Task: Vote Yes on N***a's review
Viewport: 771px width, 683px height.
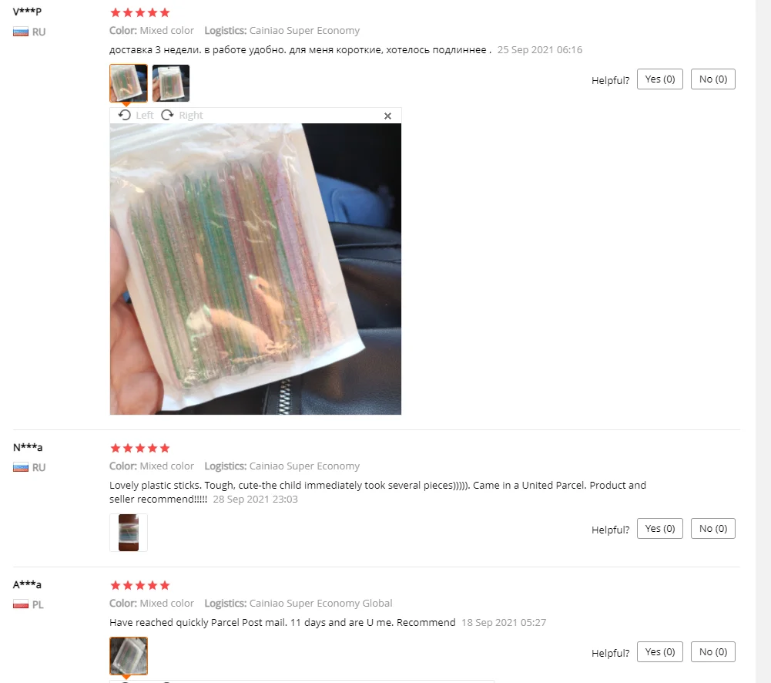Action: pos(660,529)
